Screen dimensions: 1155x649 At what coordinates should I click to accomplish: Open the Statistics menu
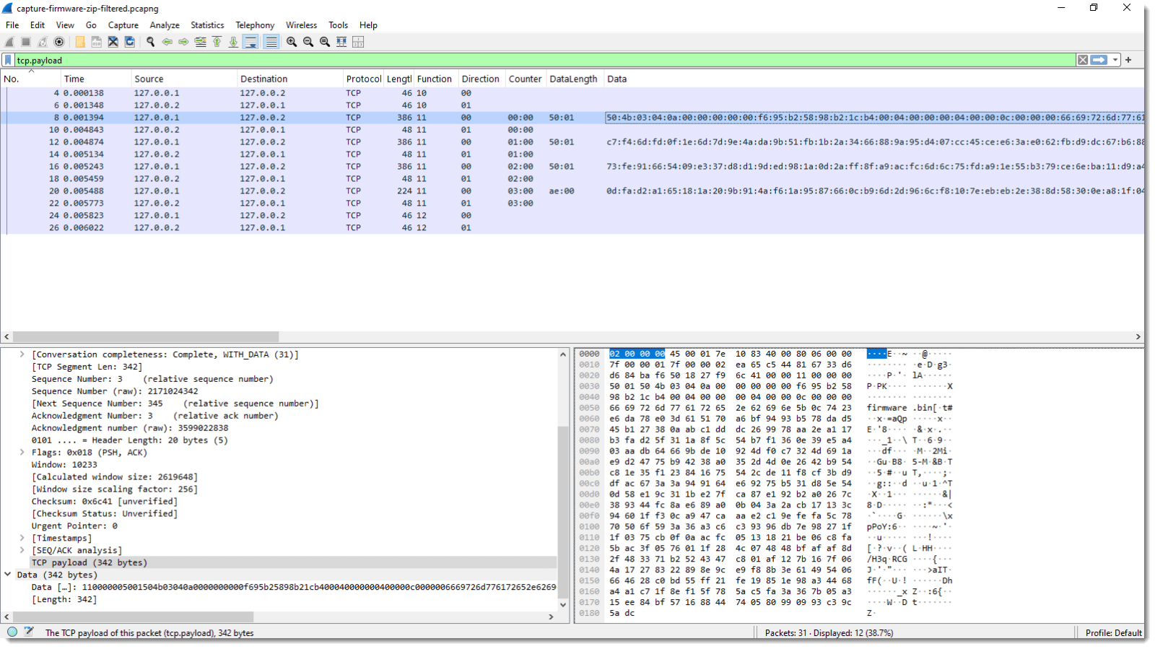coord(207,25)
